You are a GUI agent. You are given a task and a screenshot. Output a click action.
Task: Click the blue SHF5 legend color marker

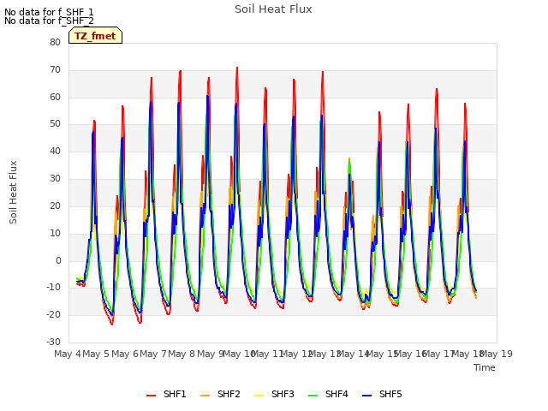tap(367, 396)
